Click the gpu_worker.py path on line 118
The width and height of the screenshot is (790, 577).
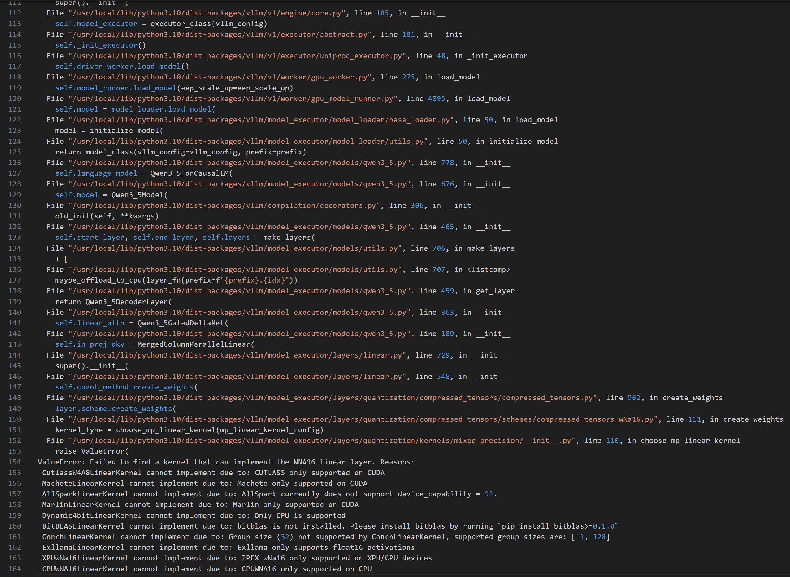pos(220,77)
